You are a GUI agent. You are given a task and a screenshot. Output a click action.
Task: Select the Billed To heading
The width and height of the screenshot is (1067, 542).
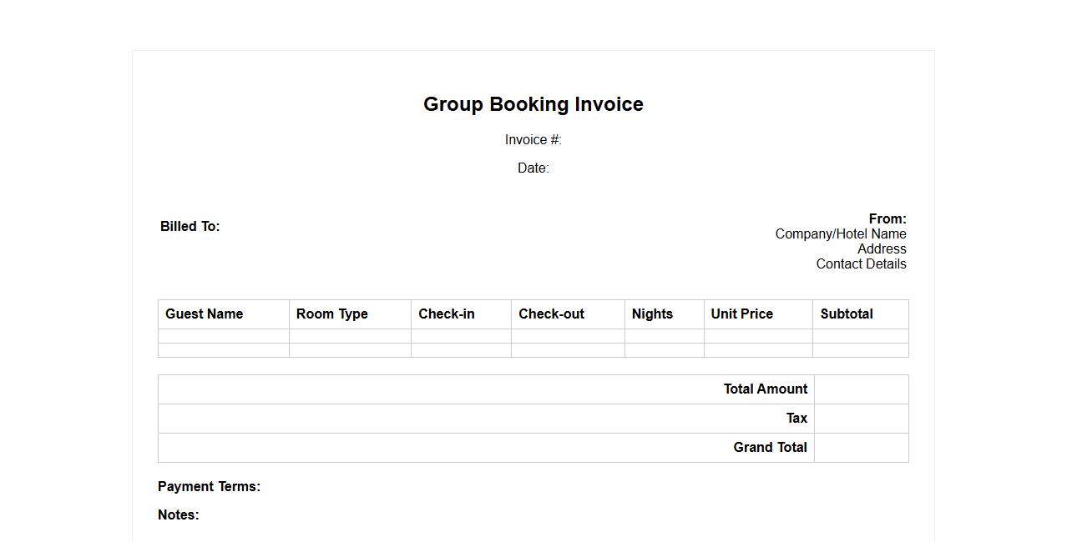(x=190, y=226)
